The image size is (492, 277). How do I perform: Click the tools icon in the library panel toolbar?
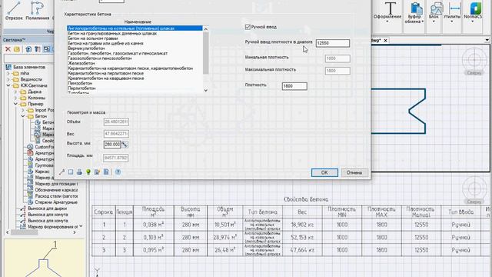(x=38, y=49)
